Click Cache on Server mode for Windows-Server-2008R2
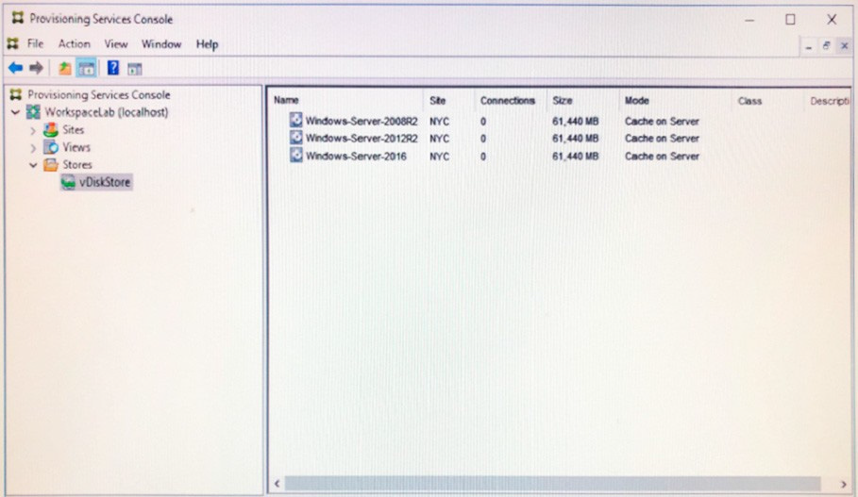This screenshot has width=858, height=497. pyautogui.click(x=662, y=121)
